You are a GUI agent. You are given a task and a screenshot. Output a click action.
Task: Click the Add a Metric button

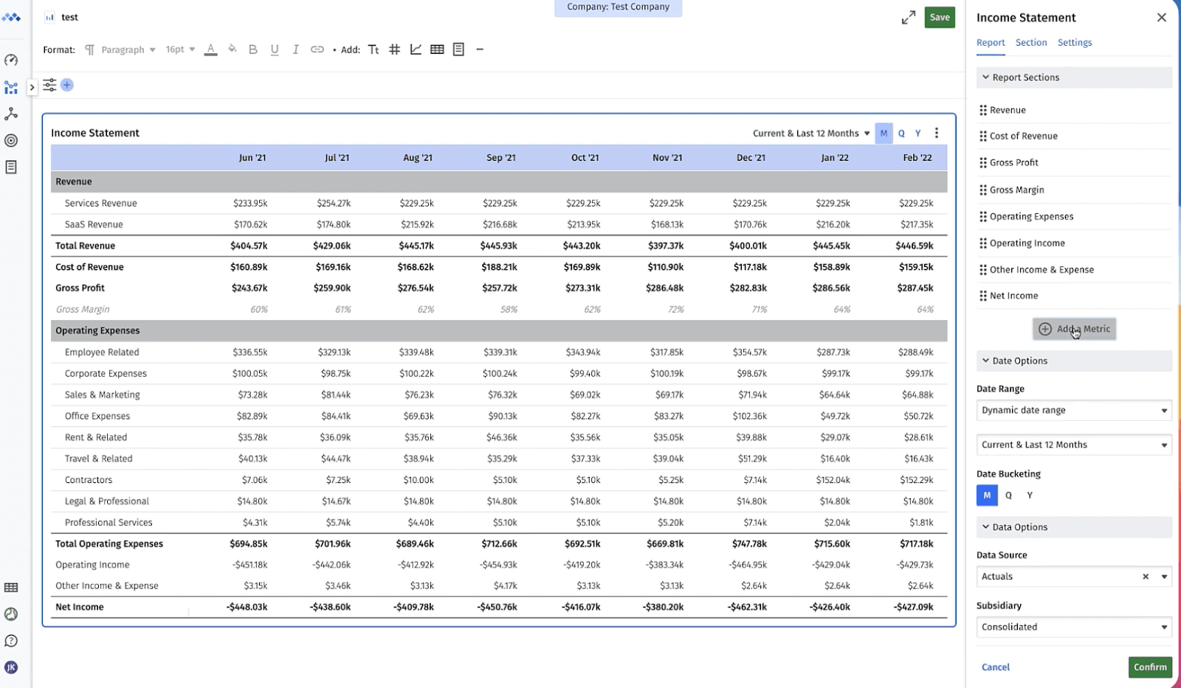1074,329
